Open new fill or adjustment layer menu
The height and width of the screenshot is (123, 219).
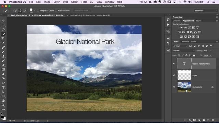pos(199,120)
